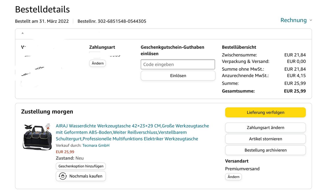Image resolution: width=327 pixels, height=193 pixels.
Task: Focus the Code eingeben gift card field
Action: point(178,64)
